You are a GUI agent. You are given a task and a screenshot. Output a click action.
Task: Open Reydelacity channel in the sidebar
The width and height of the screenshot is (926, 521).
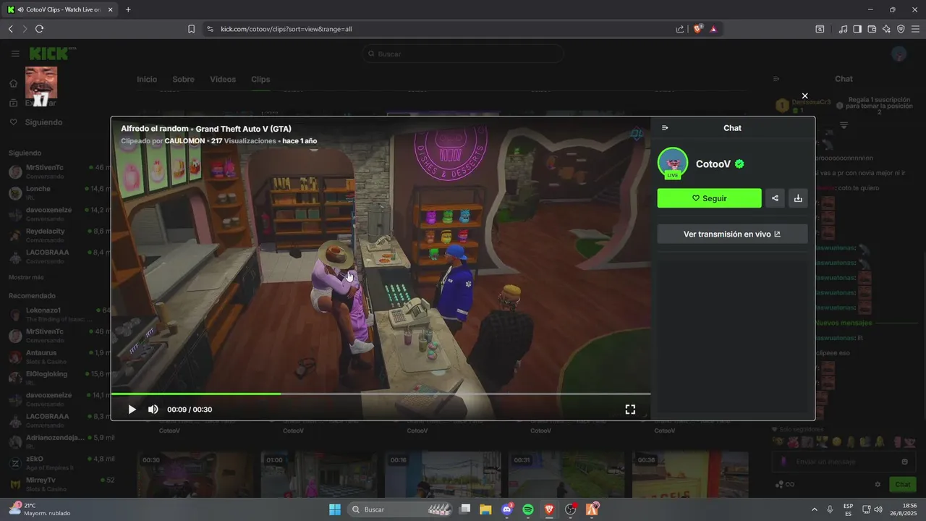click(58, 234)
